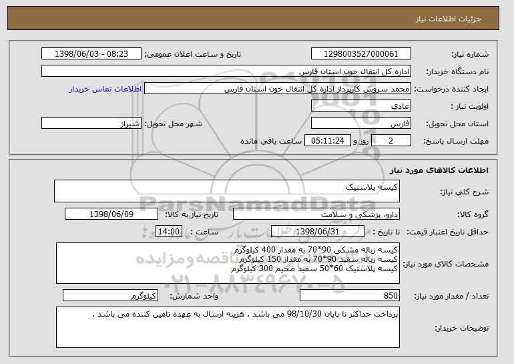The width and height of the screenshot is (514, 364).
Task: Click the line کیسه پلاستیک 60*50 سفید ضخیم
Action: pos(314,268)
